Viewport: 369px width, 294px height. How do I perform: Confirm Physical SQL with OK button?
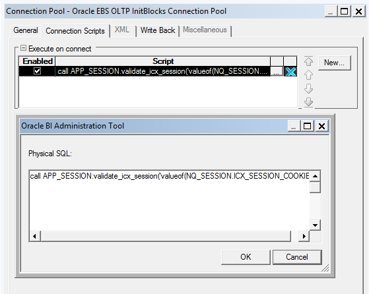click(246, 257)
